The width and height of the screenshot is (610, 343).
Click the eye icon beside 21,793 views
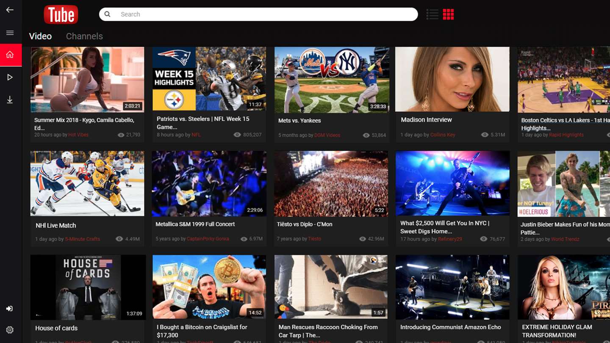(121, 135)
